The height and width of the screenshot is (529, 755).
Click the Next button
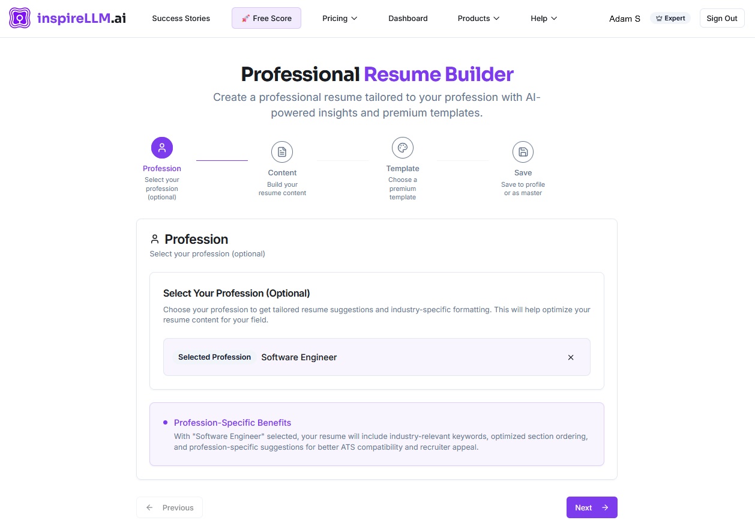592,507
